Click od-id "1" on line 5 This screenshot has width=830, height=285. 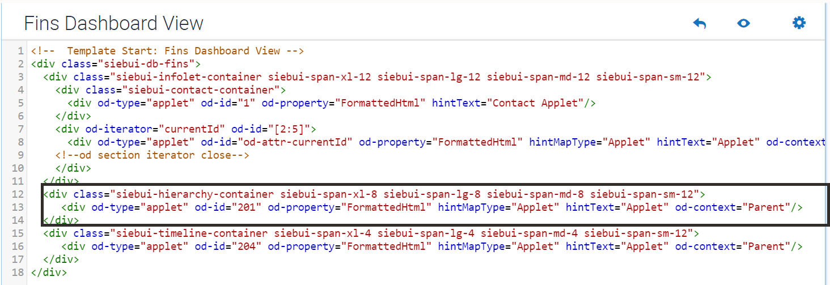[x=246, y=103]
